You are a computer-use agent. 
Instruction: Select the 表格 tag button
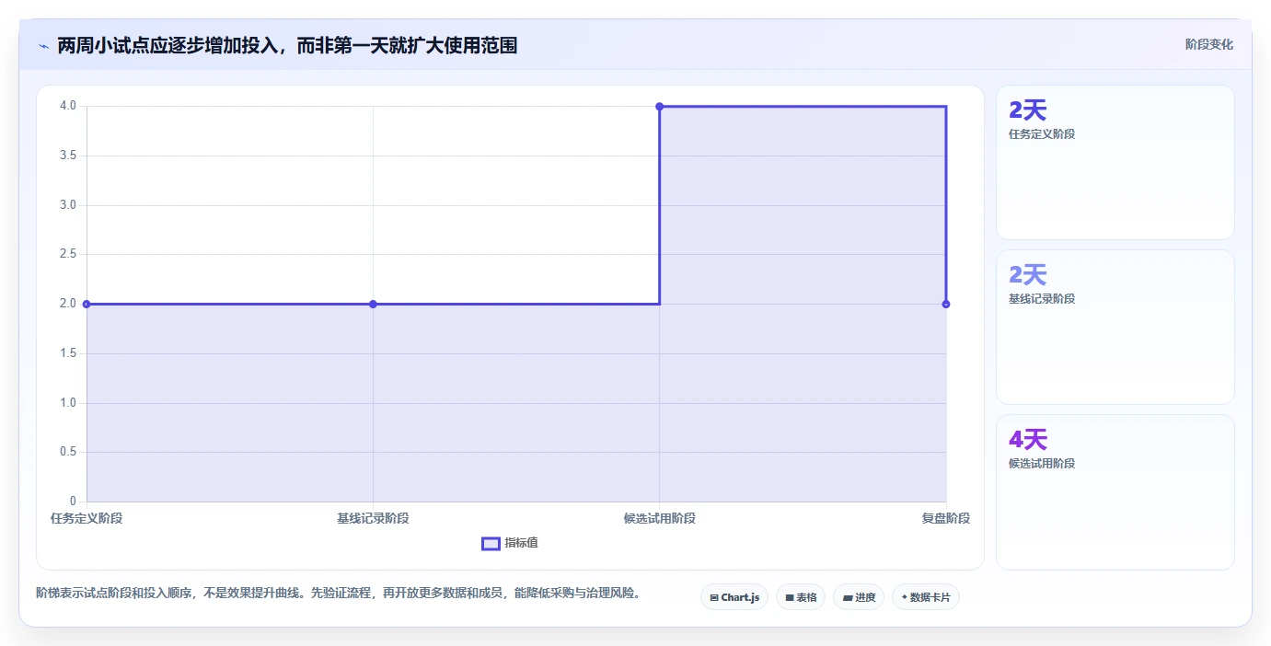point(801,597)
